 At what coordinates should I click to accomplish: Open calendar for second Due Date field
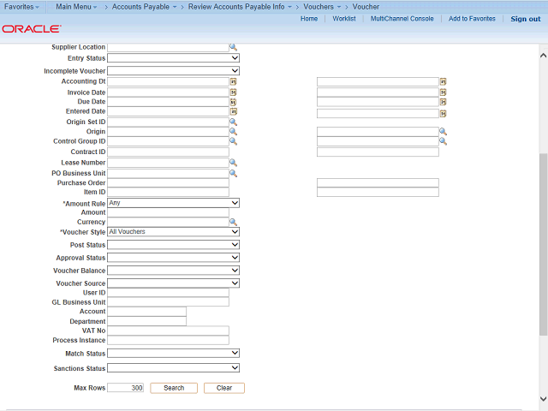pyautogui.click(x=443, y=102)
